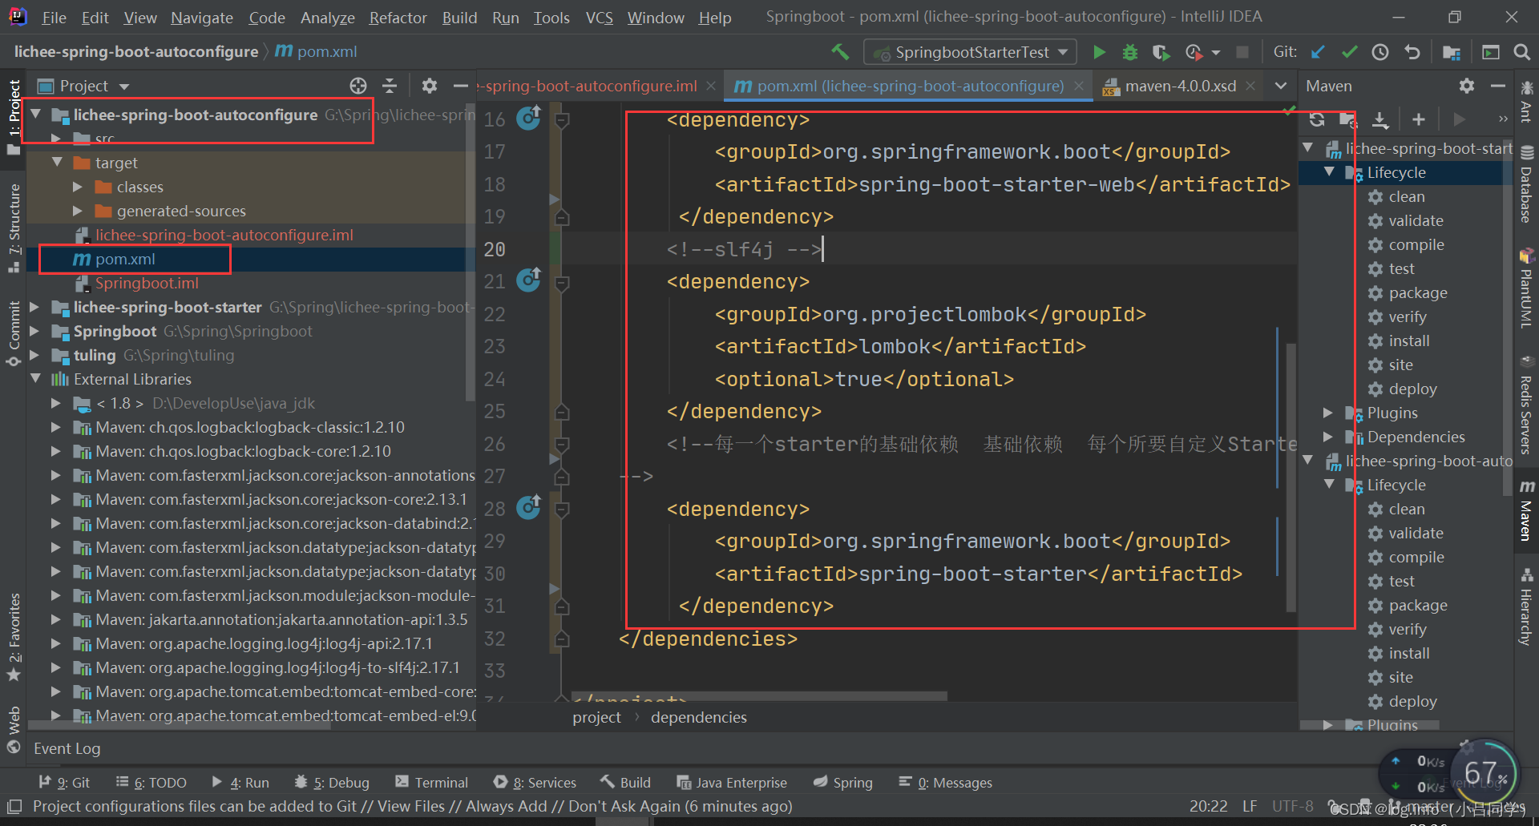Screen dimensions: 1539x826
Task: Click the LF line separator indicator
Action: click(x=1250, y=806)
